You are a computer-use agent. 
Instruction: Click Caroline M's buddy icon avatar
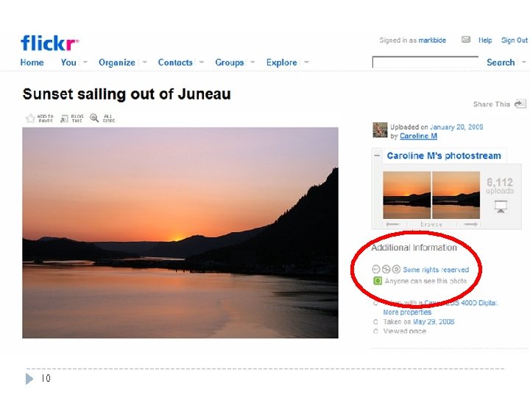(x=380, y=130)
